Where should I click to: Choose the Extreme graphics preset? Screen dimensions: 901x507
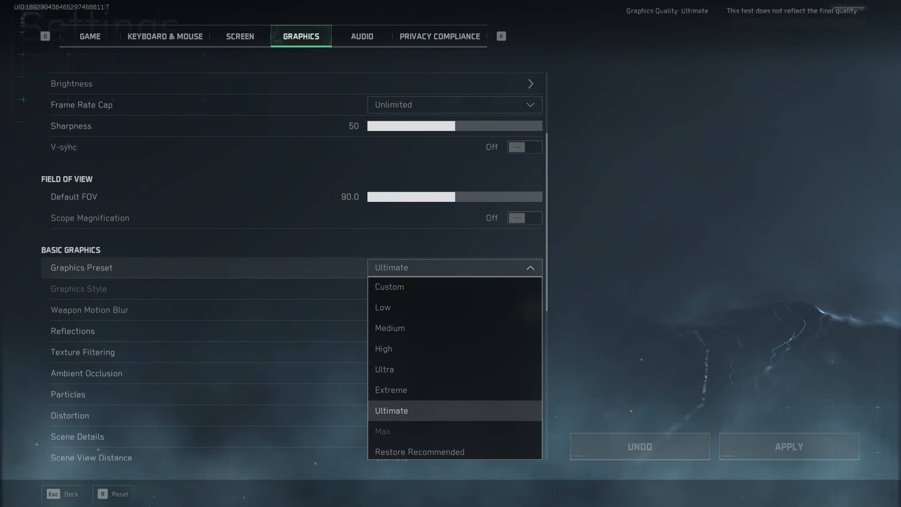455,390
